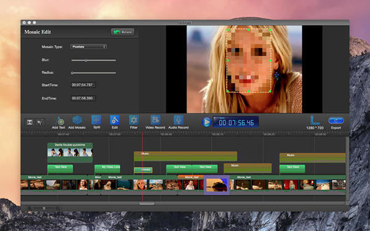The image size is (370, 231).
Task: Select the orange highlighted Movie_test clip header
Action: pyautogui.click(x=191, y=177)
